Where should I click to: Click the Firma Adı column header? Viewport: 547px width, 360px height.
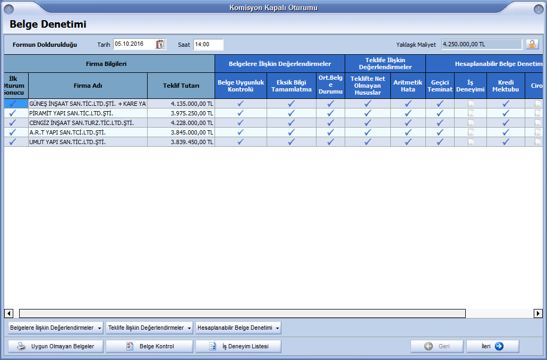point(88,85)
